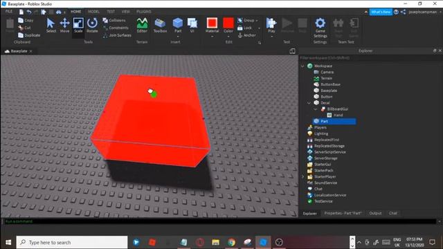443x249 pixels.
Task: Click the Windows Start button
Action: click(x=8, y=242)
